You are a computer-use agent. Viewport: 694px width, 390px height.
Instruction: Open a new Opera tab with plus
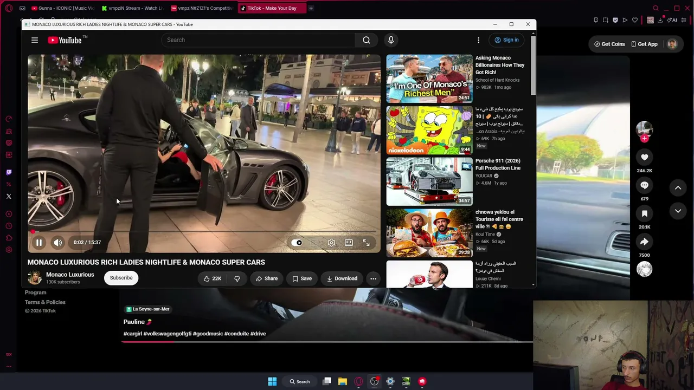pyautogui.click(x=311, y=8)
